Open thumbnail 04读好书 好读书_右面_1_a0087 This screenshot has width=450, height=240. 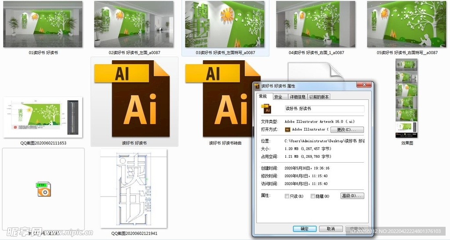316,24
